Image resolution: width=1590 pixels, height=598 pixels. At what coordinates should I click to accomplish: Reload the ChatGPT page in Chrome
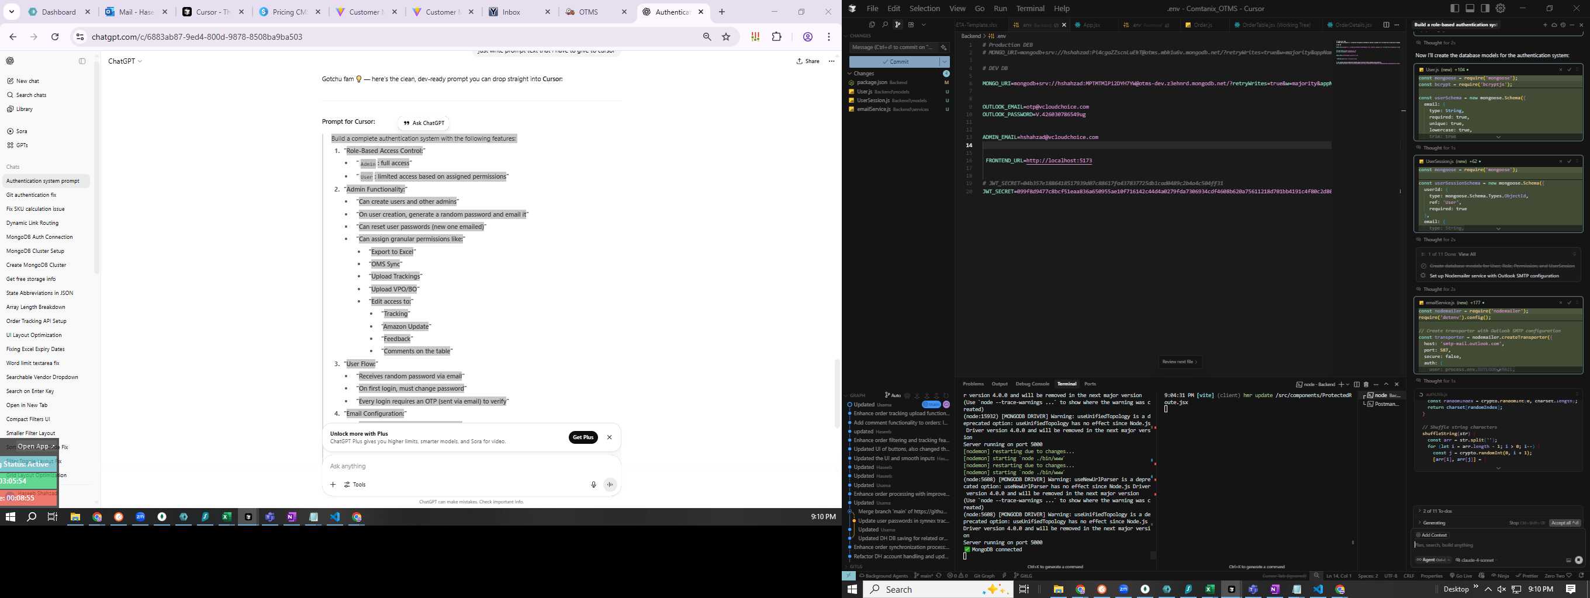[x=55, y=37]
